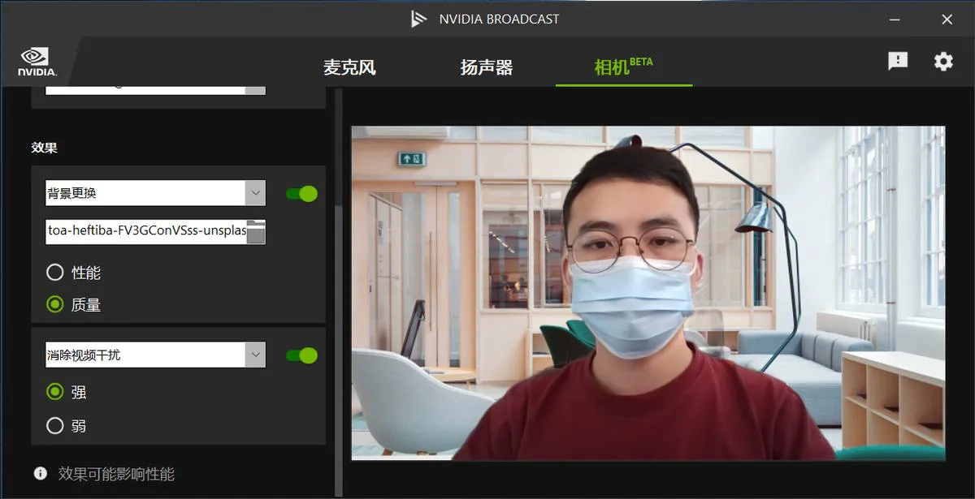
Task: Choose the 弱 strength radio button
Action: click(x=55, y=425)
